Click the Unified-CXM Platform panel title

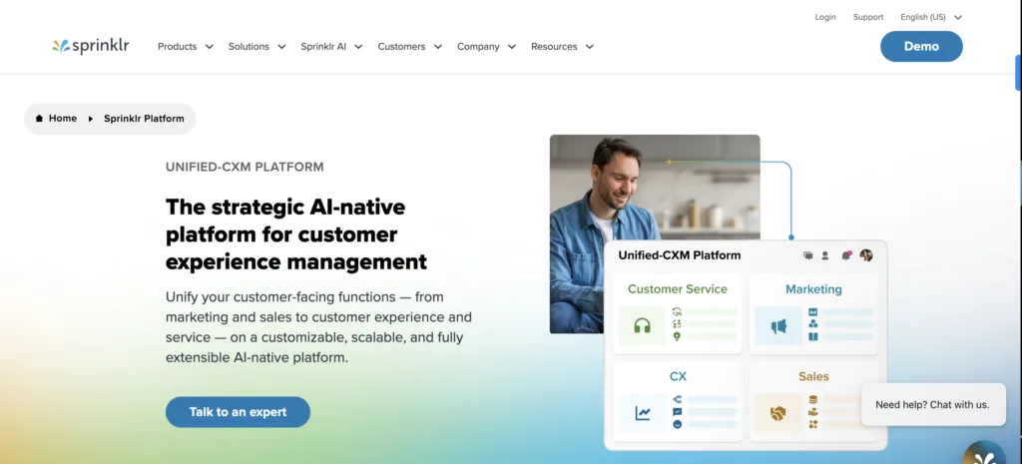point(679,255)
